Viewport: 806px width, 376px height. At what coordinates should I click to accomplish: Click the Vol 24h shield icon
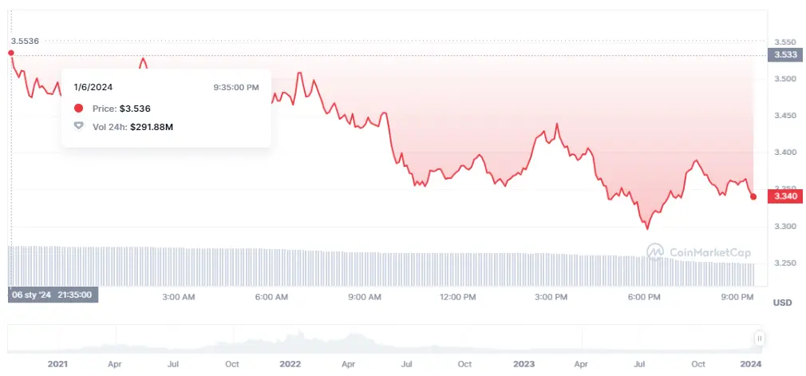point(78,126)
